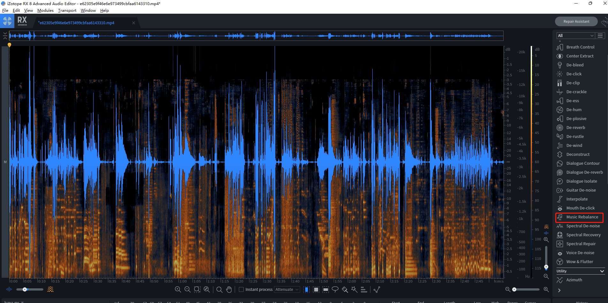Launch the Repair Assistant
The image size is (608, 303).
(x=576, y=21)
